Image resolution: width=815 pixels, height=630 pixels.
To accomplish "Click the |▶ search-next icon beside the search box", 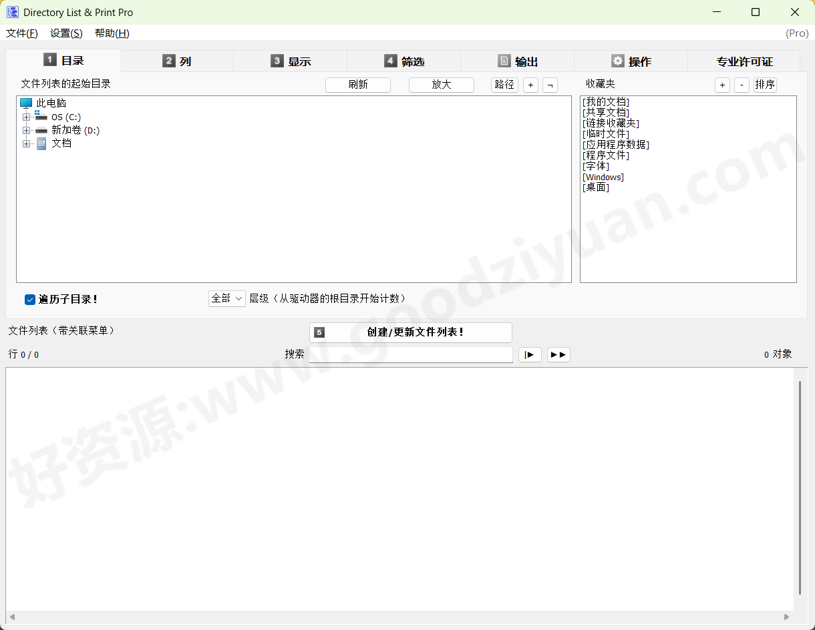I will pos(530,354).
